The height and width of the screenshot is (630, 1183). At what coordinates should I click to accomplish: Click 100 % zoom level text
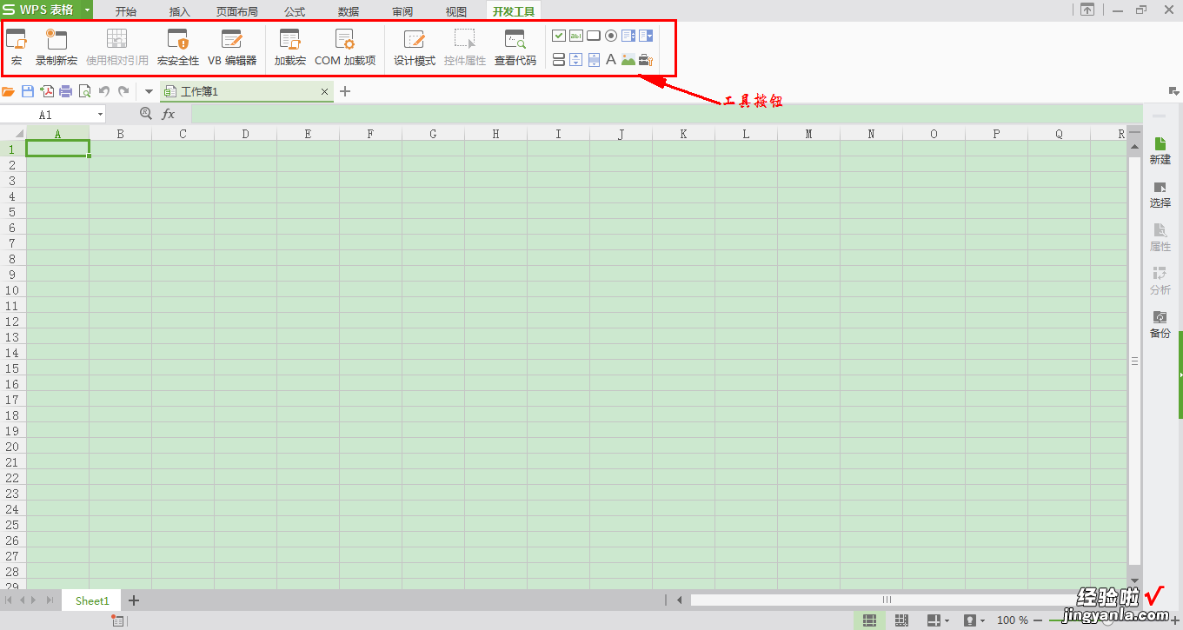click(x=1013, y=620)
